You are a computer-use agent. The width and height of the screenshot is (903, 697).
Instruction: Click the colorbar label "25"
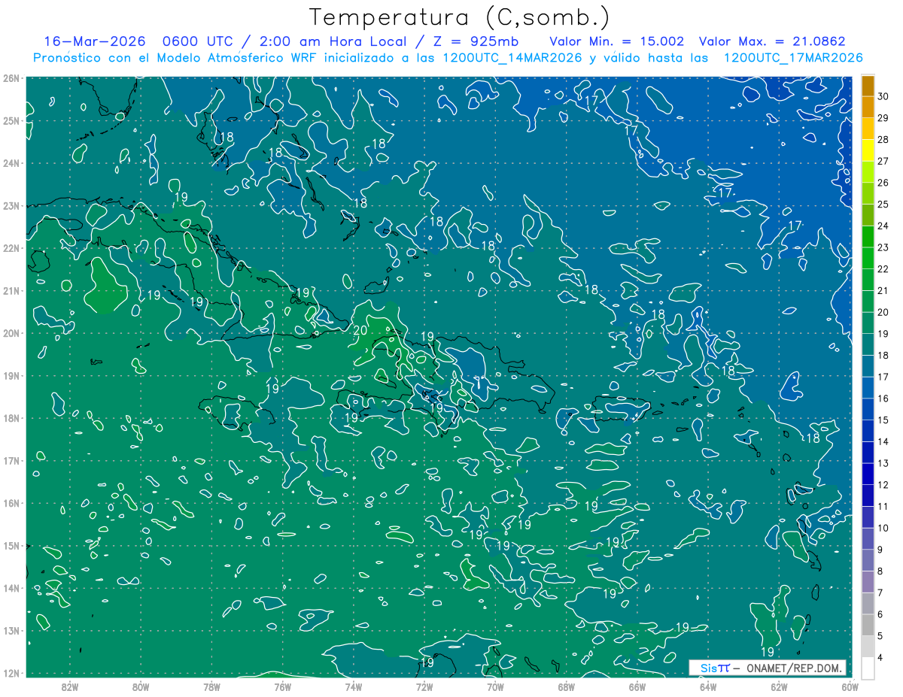(x=883, y=205)
